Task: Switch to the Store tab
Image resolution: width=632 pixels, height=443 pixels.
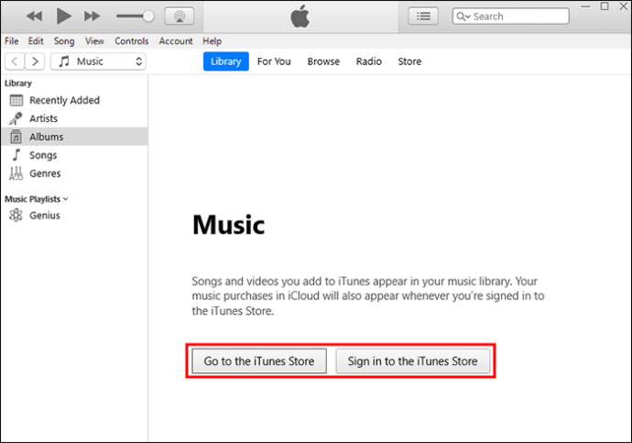Action: tap(409, 61)
